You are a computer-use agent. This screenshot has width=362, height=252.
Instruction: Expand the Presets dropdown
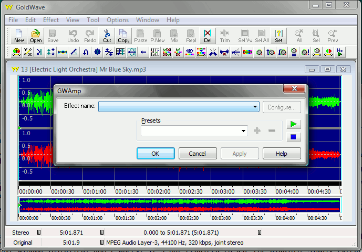pos(243,131)
